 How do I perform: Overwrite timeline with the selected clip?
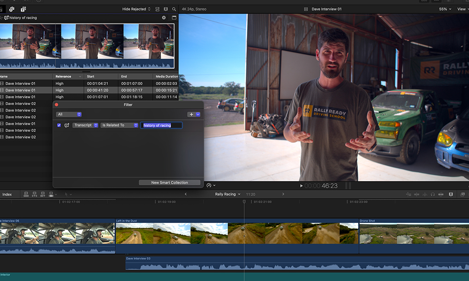point(52,194)
